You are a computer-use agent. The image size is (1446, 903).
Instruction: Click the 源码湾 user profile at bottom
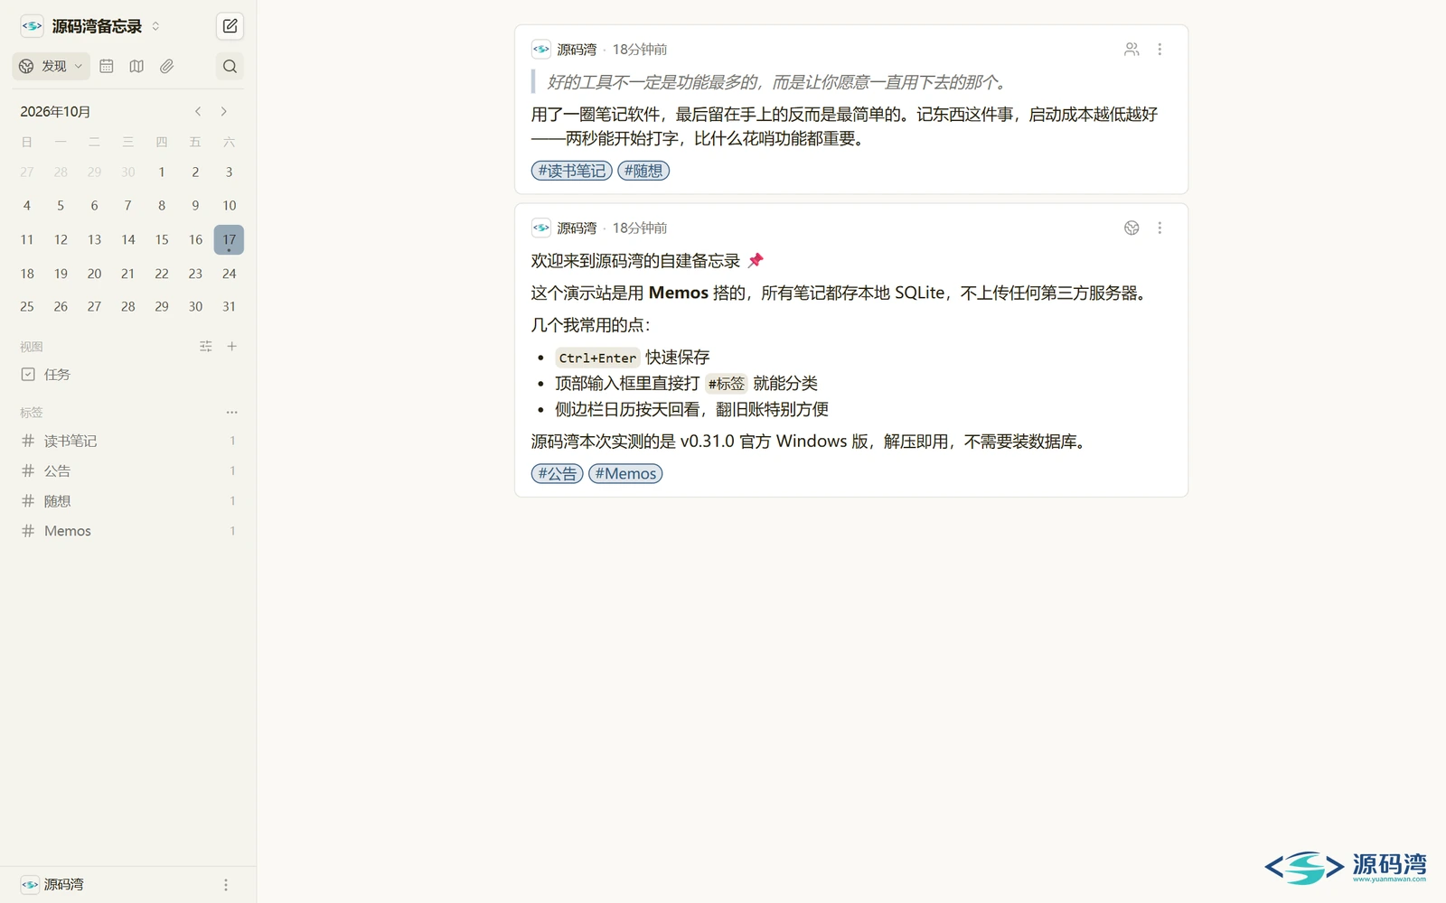point(52,885)
